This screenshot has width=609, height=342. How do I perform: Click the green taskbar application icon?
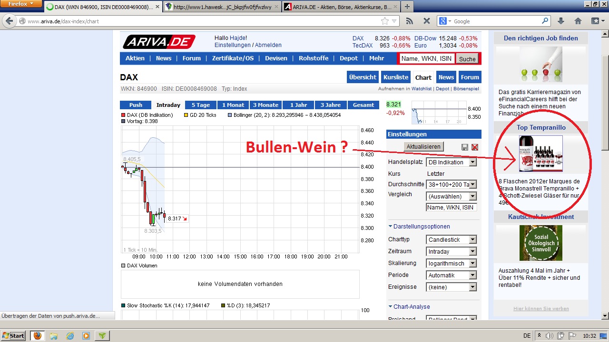(x=102, y=336)
